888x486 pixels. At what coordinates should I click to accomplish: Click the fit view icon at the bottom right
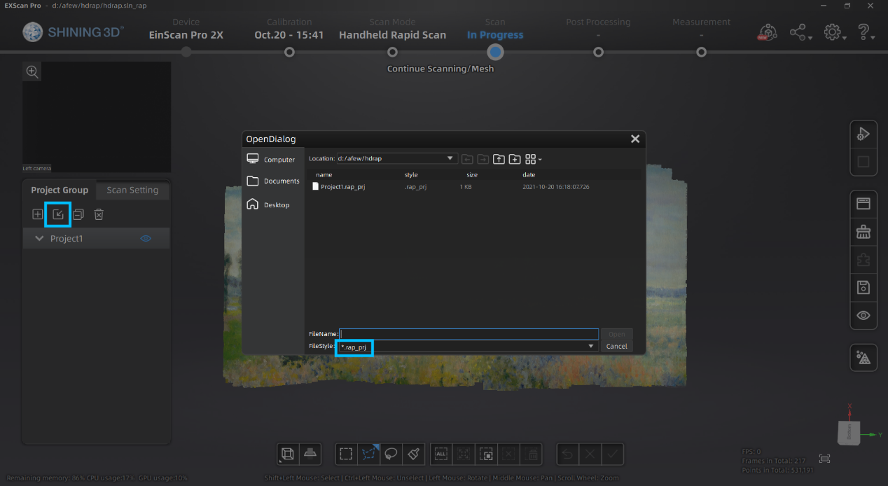tap(824, 459)
